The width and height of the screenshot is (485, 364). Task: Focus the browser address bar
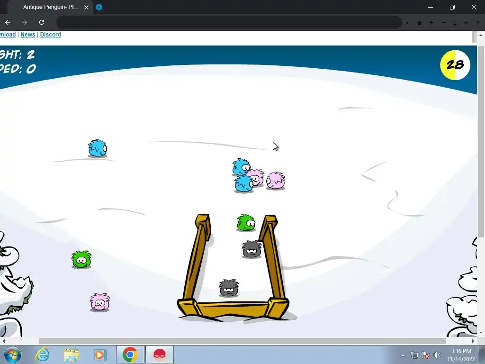pyautogui.click(x=229, y=22)
